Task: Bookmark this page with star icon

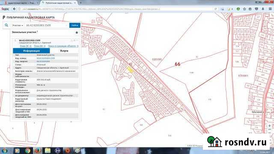Action: 244,9
